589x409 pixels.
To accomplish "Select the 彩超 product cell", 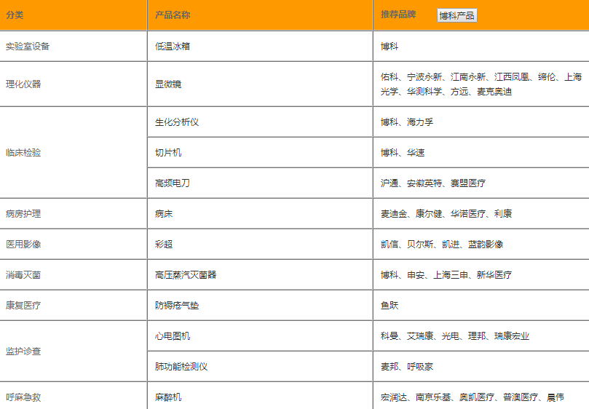I will point(260,244).
